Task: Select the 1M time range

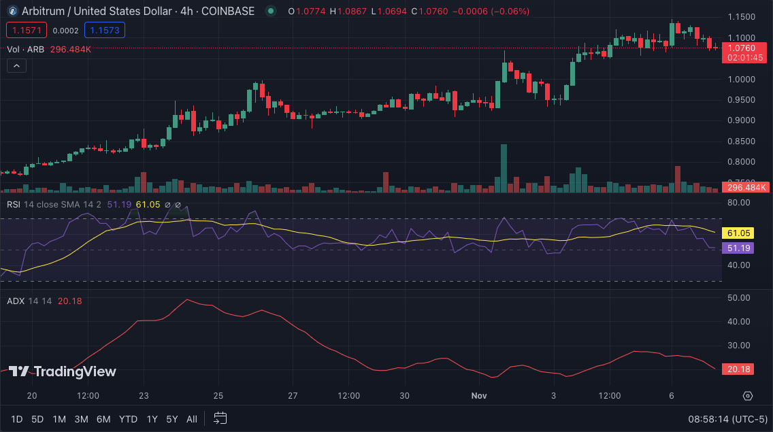Action: coord(59,419)
